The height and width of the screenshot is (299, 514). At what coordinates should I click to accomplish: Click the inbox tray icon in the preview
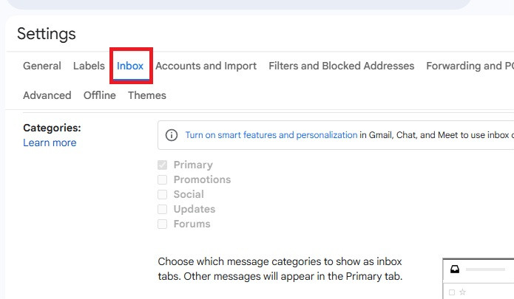click(x=455, y=269)
